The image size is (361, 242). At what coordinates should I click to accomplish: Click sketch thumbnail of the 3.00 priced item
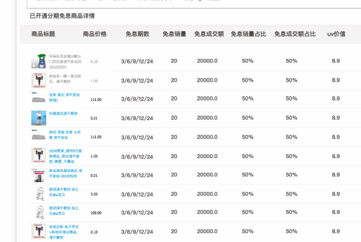(x=39, y=194)
